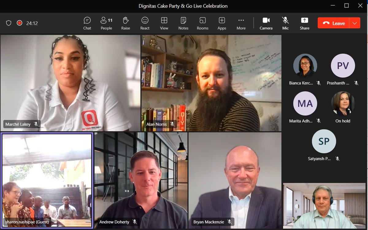This screenshot has width=368, height=230.
Task: Show the People participant list
Action: [x=106, y=23]
